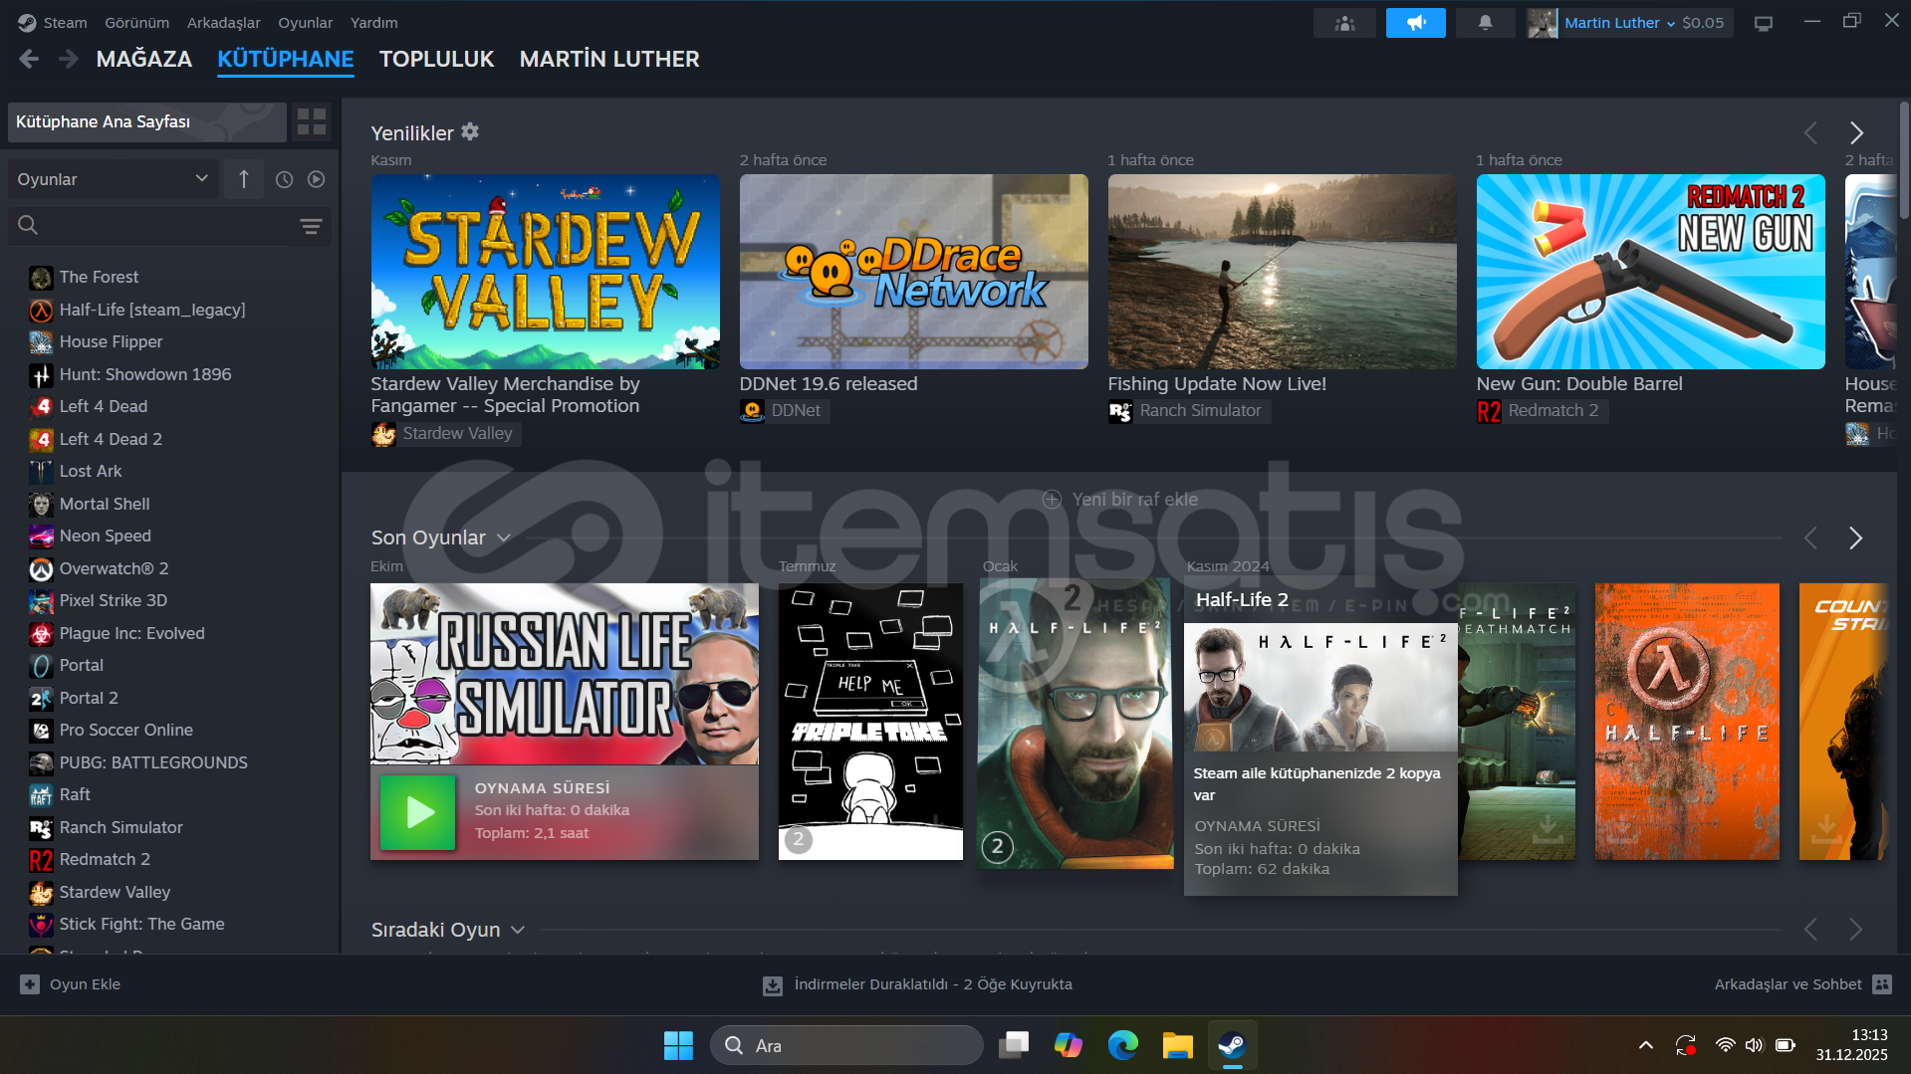Open the Yenilikler settings gear

tap(470, 131)
